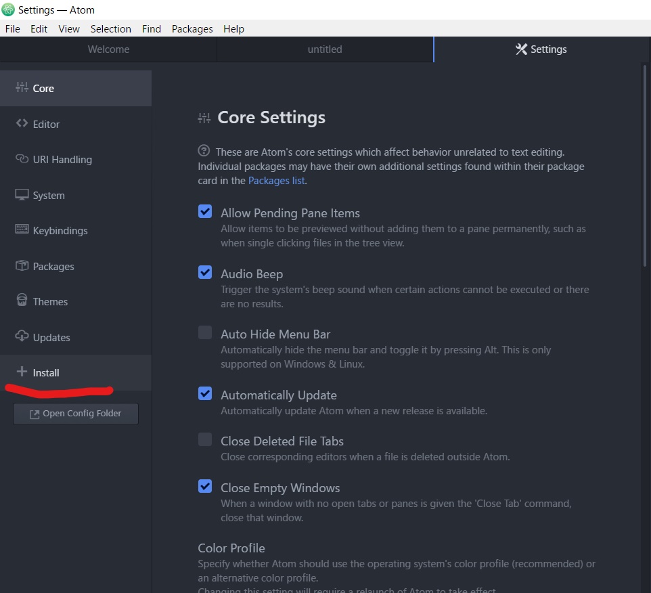The width and height of the screenshot is (651, 593).
Task: Open the Updates panel
Action: click(x=76, y=337)
